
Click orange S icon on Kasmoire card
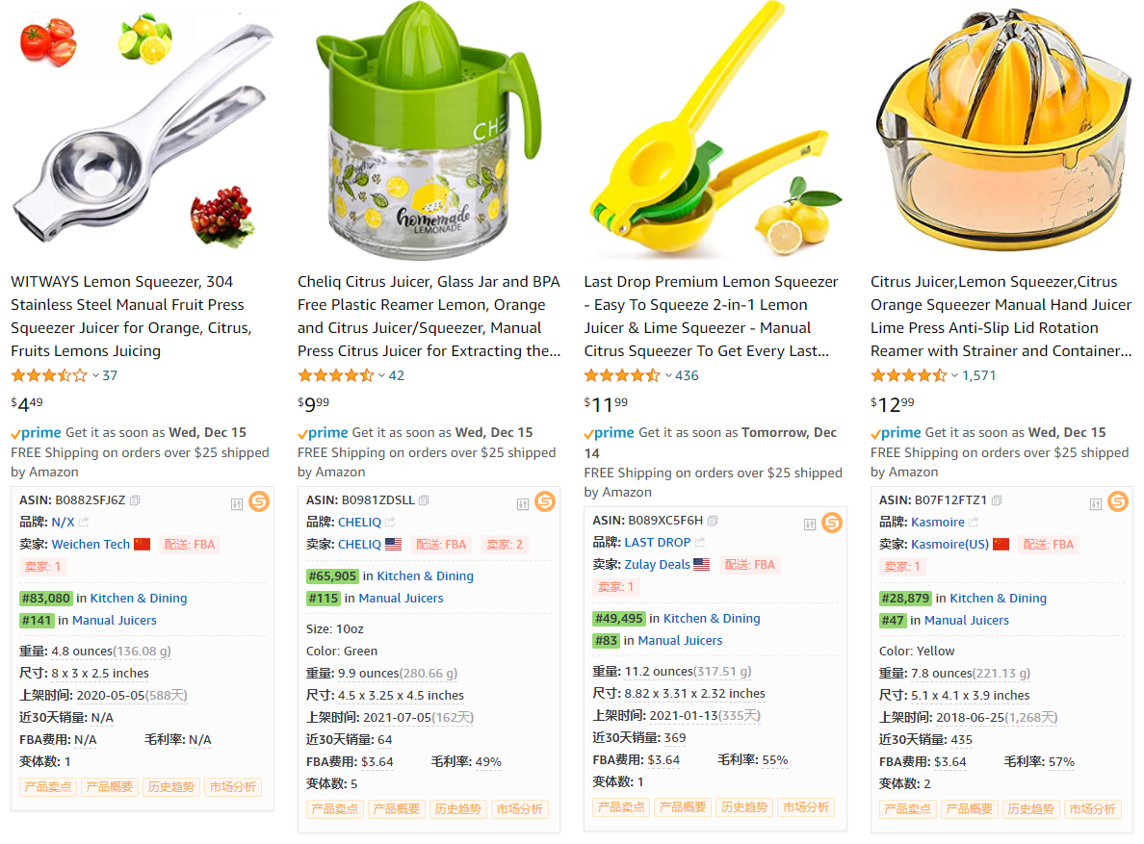[1118, 501]
